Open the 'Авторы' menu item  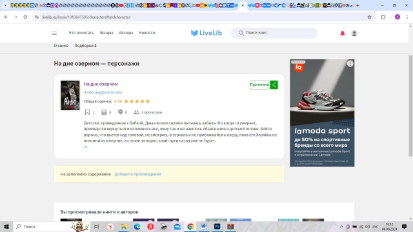[x=126, y=33]
